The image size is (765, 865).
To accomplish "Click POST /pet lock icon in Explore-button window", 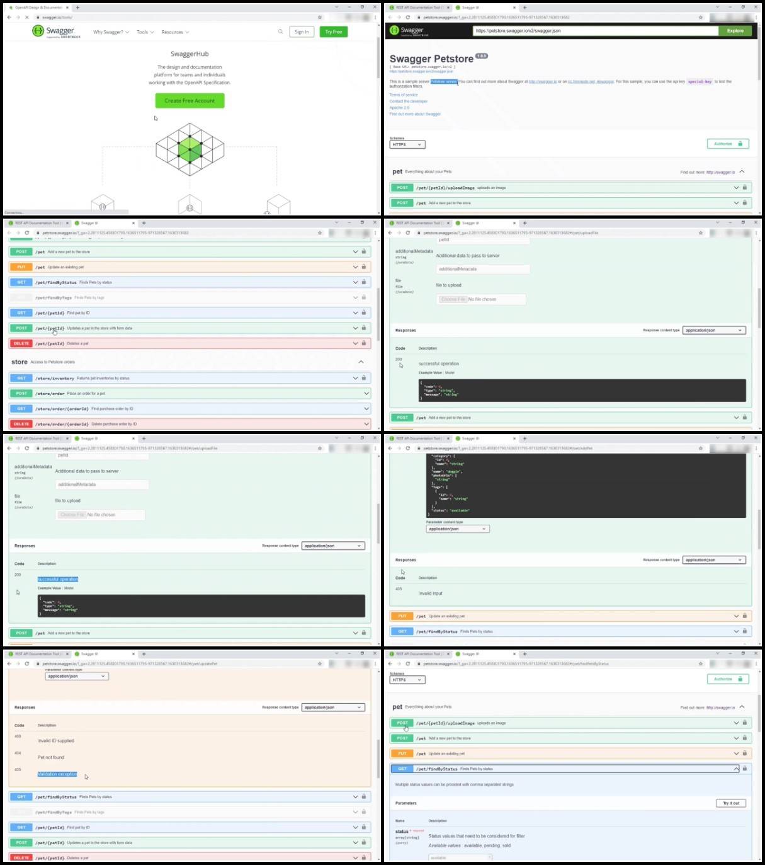I will (745, 202).
